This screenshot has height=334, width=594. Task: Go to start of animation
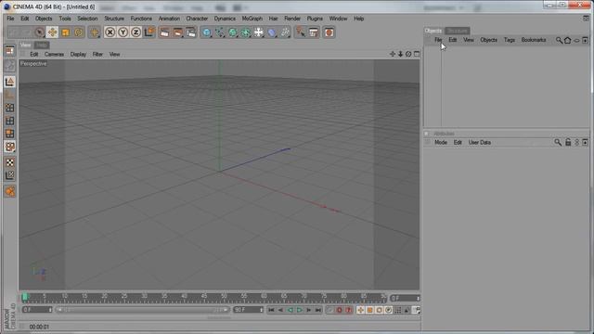(271, 310)
